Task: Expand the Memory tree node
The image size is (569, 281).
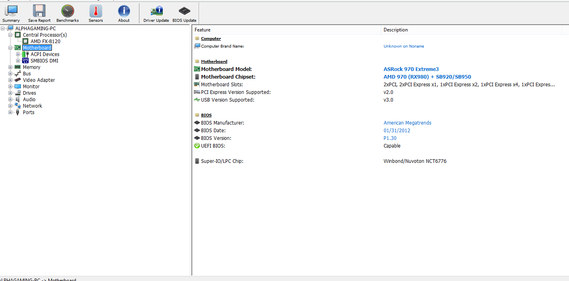Action: 10,67
